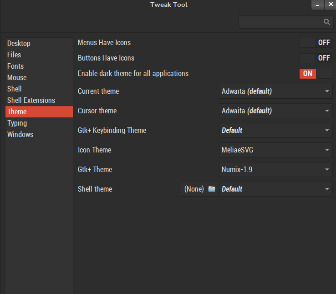Focus the search input field

tap(285, 22)
